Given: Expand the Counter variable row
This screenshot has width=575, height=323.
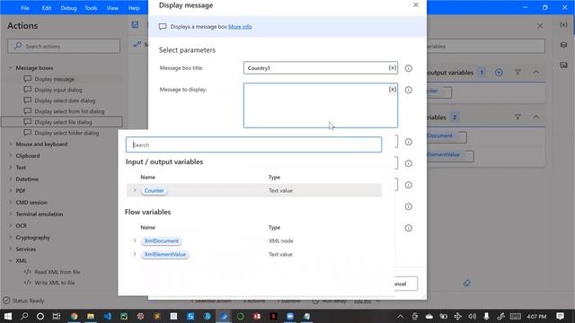Looking at the screenshot, I should point(135,190).
